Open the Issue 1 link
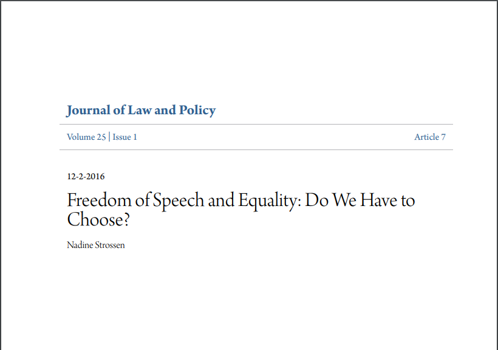Screen dimensions: 498x350 (x=125, y=137)
